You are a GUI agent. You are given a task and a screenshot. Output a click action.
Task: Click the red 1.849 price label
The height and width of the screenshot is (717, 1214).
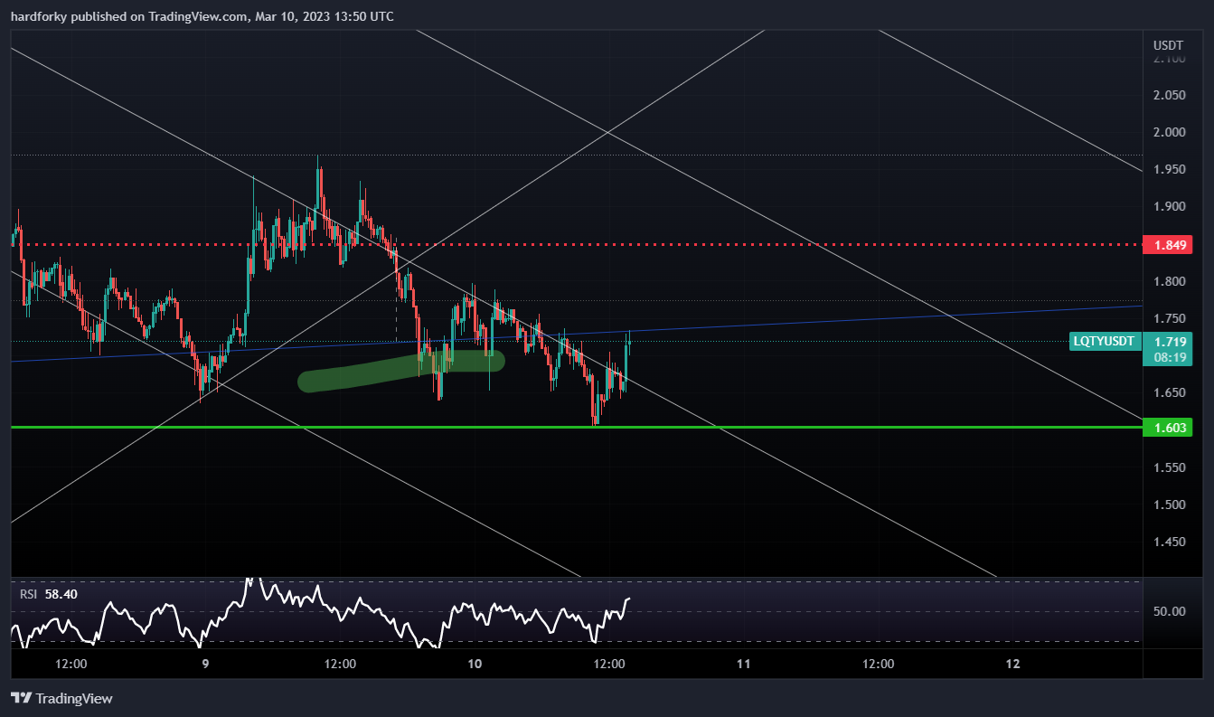tap(1168, 245)
